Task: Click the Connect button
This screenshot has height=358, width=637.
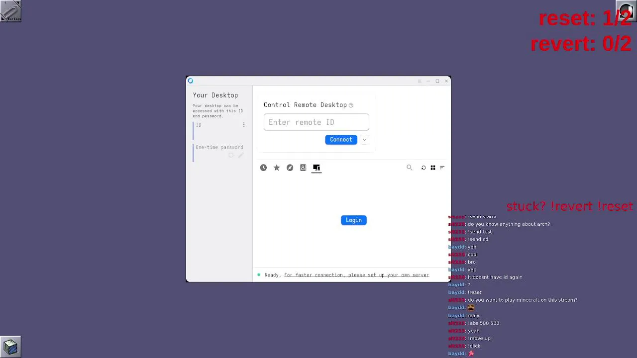Action: 341,140
